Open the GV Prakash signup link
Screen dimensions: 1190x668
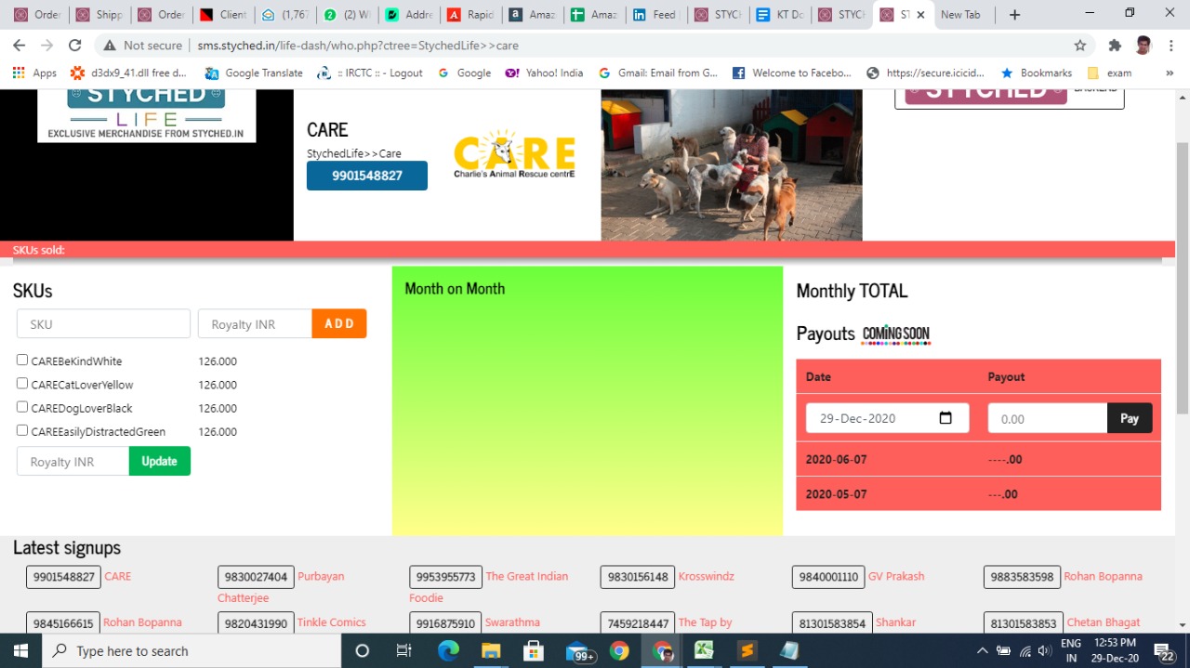click(x=896, y=576)
